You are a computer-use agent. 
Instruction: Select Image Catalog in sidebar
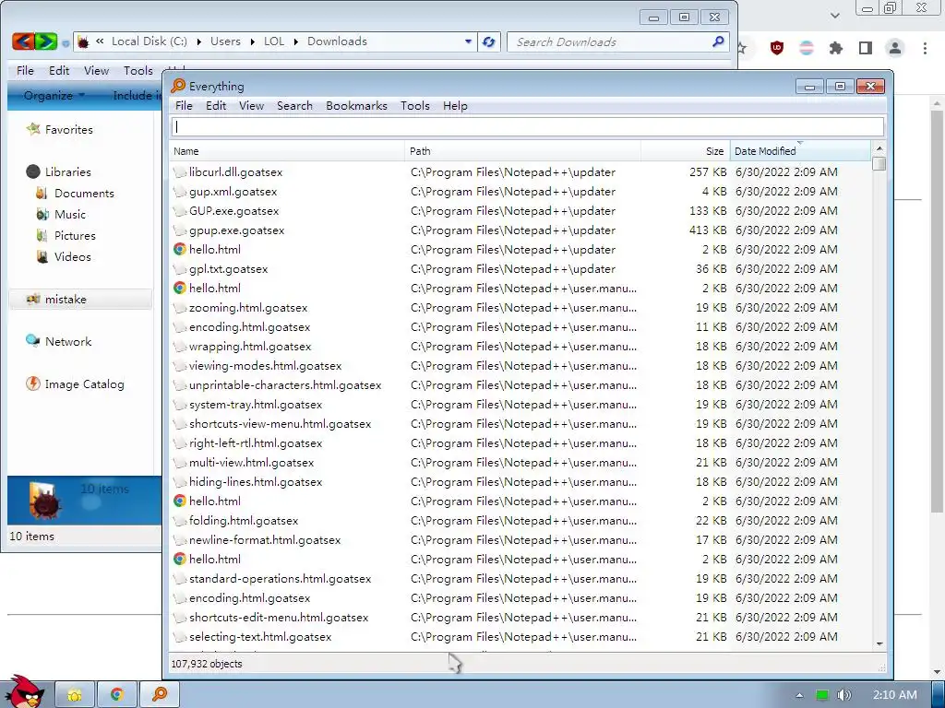(76, 384)
